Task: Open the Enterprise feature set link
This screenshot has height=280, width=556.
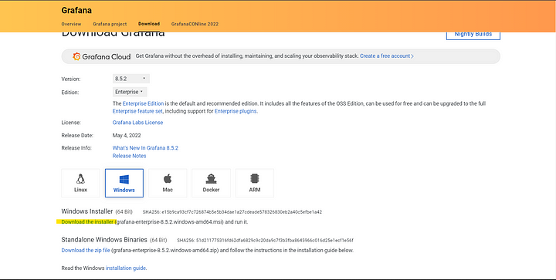Action: tap(137, 111)
